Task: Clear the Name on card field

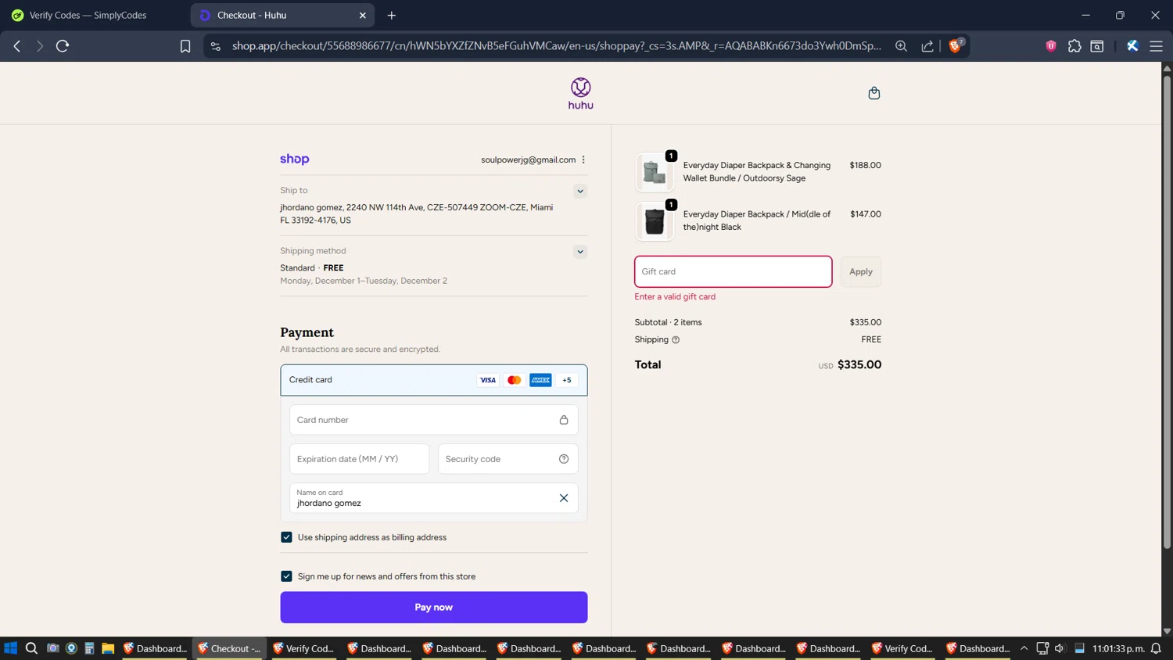Action: (x=564, y=498)
